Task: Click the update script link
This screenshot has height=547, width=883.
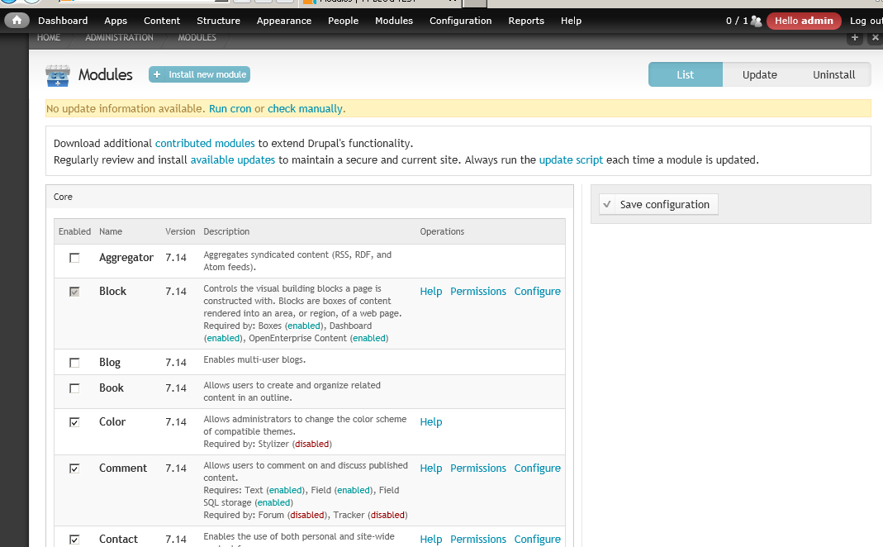Action: pos(571,160)
